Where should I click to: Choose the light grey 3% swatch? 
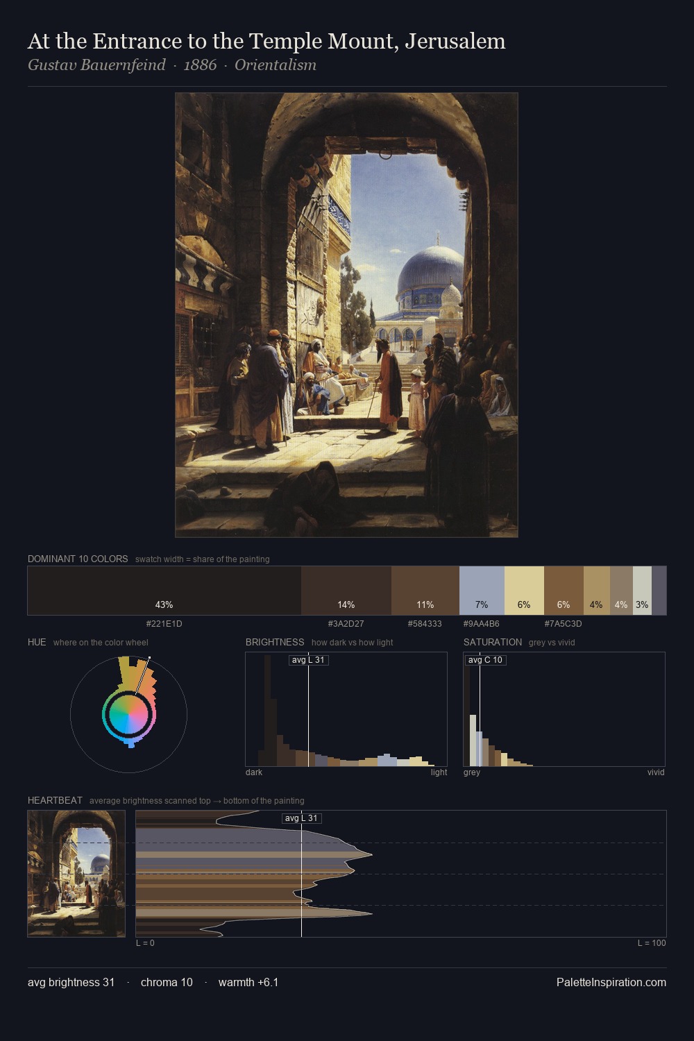coord(642,591)
